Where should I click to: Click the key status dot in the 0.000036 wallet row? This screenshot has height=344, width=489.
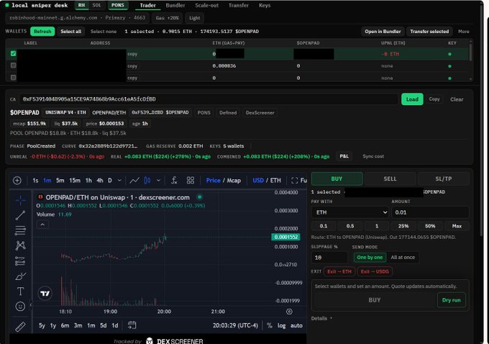tap(449, 66)
